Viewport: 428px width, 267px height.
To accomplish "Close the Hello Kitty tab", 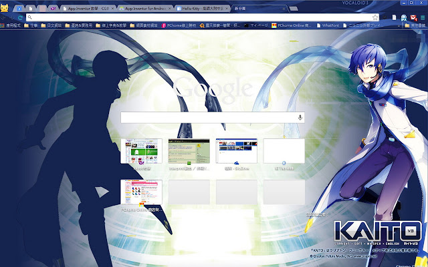I will pos(227,9).
